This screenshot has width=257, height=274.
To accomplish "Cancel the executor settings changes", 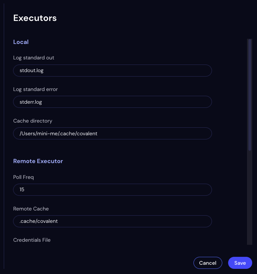I will tap(208, 263).
